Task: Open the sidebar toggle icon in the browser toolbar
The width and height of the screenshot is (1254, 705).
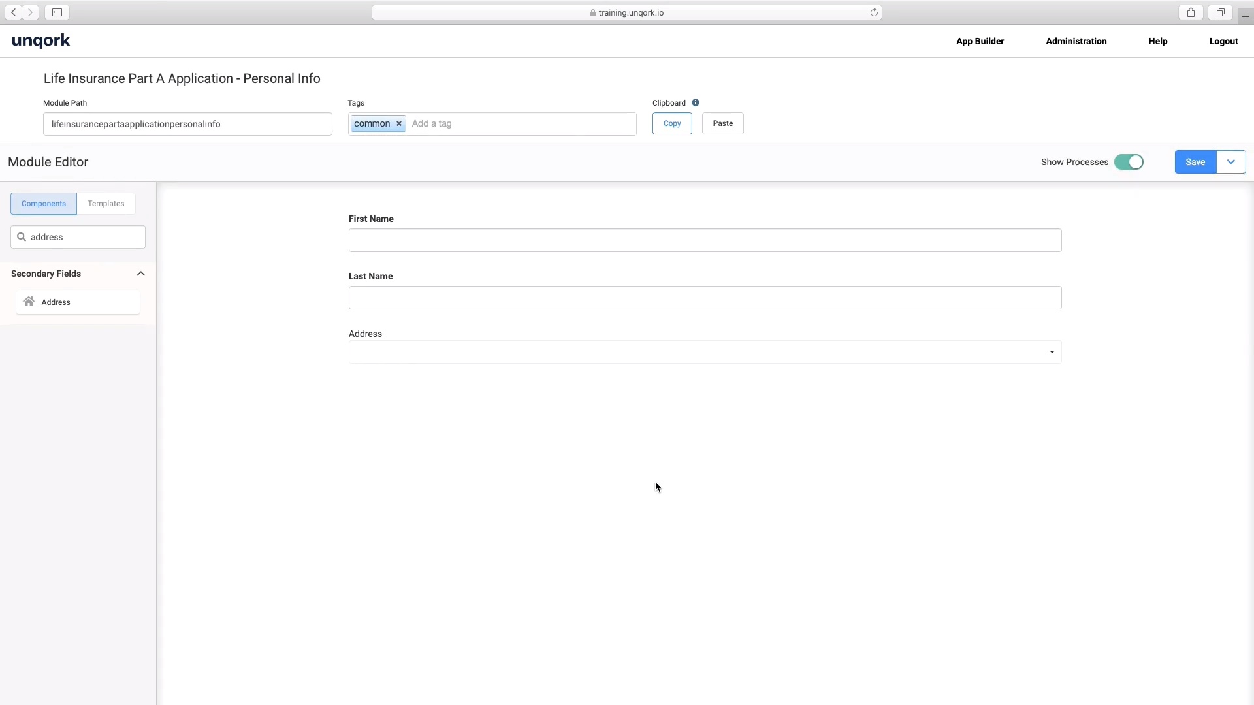Action: [x=57, y=12]
